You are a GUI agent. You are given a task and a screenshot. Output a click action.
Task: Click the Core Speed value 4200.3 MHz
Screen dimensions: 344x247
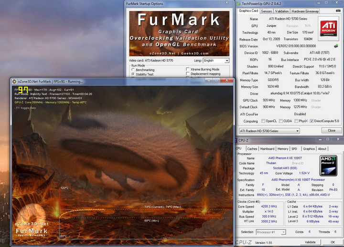click(x=269, y=206)
